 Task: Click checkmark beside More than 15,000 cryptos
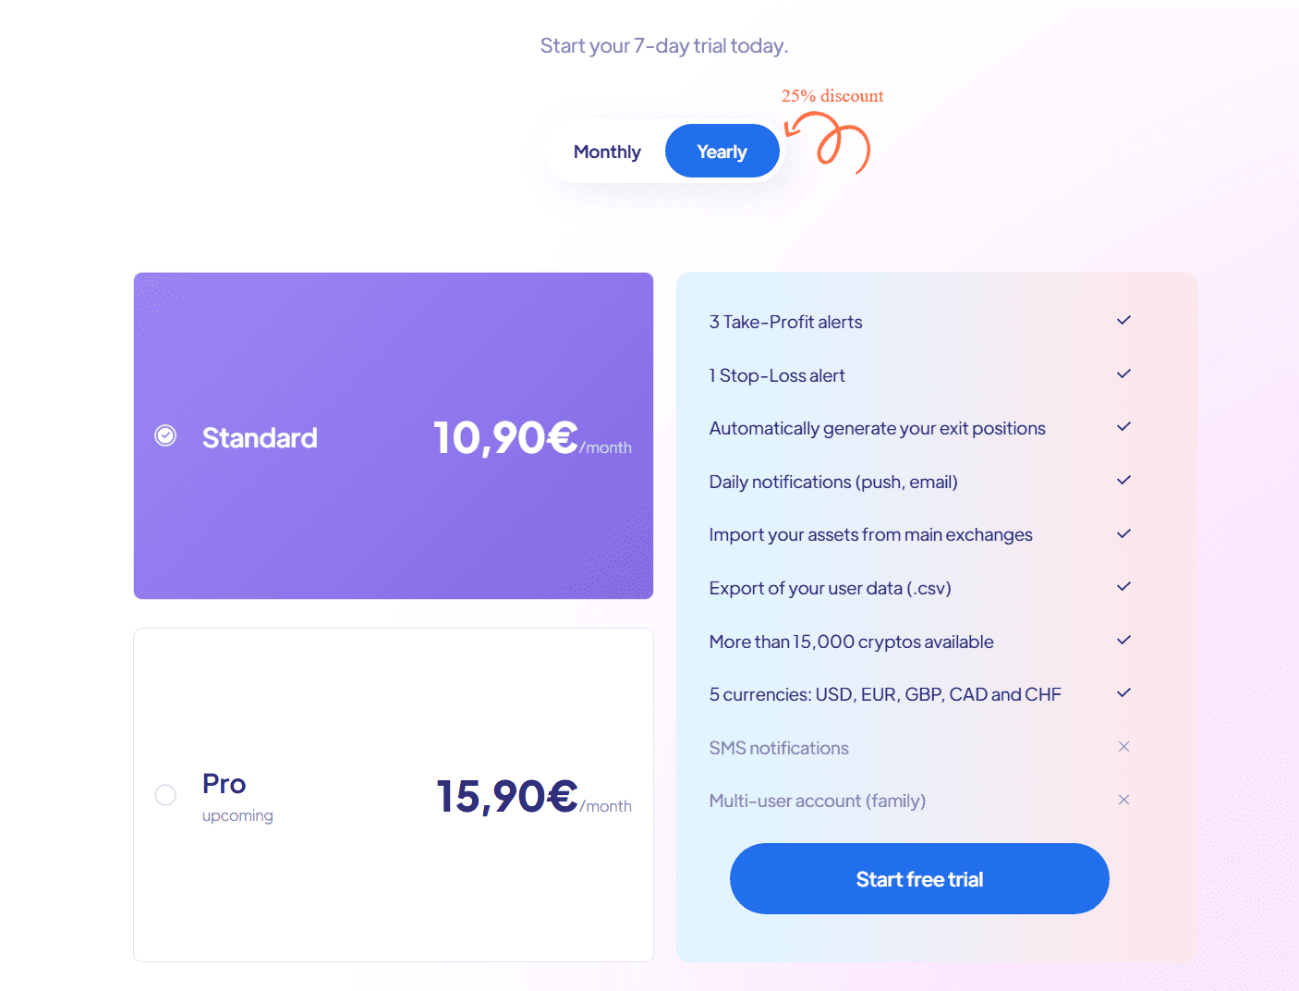tap(1123, 641)
